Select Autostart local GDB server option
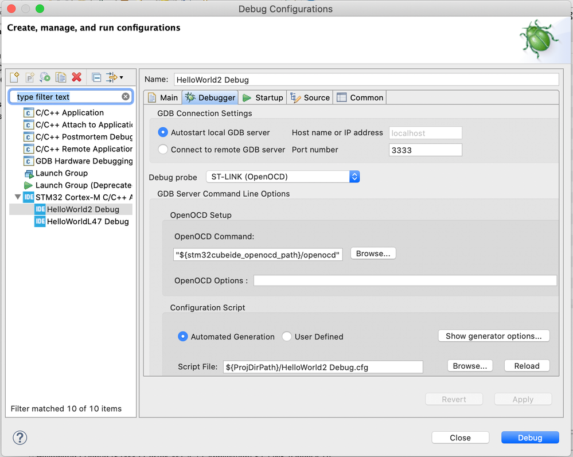The image size is (573, 457). click(163, 132)
